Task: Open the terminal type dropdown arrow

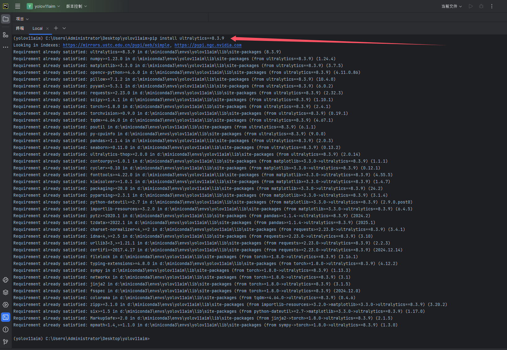Action: tap(64, 28)
